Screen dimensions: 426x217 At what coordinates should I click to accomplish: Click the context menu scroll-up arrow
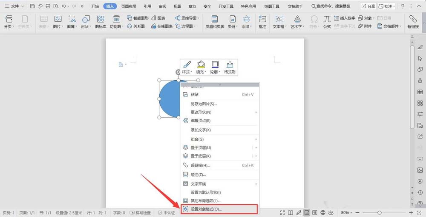(x=220, y=85)
